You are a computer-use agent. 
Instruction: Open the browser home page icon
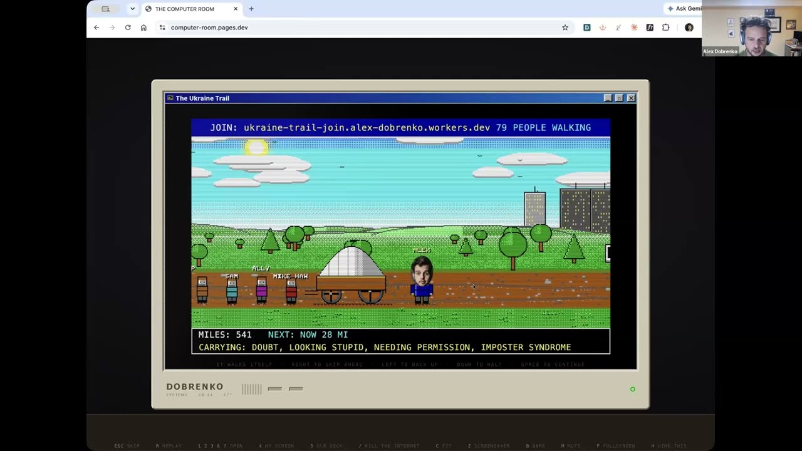pos(143,28)
